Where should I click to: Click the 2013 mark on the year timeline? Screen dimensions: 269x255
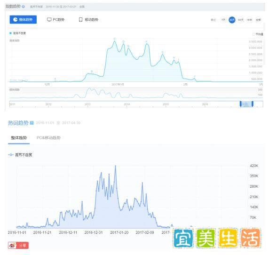[x=87, y=104]
